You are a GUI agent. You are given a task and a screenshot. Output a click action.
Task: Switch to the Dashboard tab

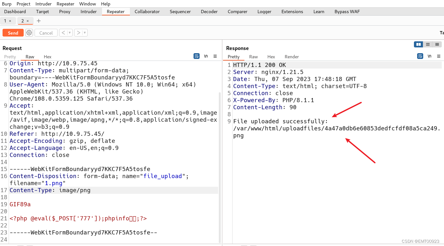pos(15,12)
